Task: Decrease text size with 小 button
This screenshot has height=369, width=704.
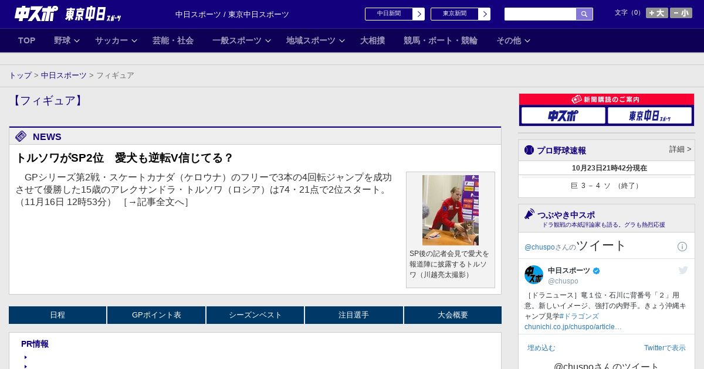Action: pos(681,13)
